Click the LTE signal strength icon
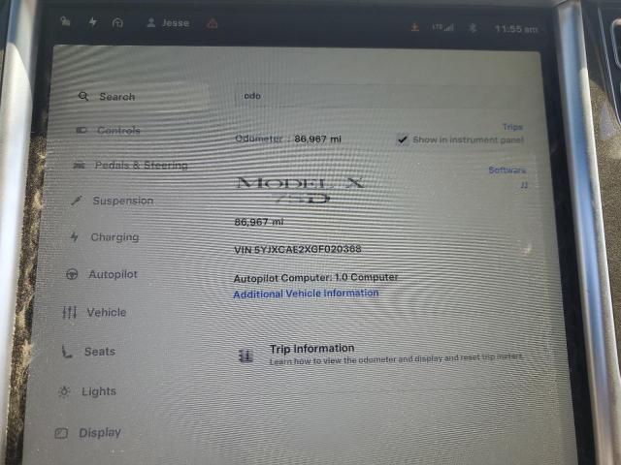621x465 pixels. pos(443,28)
